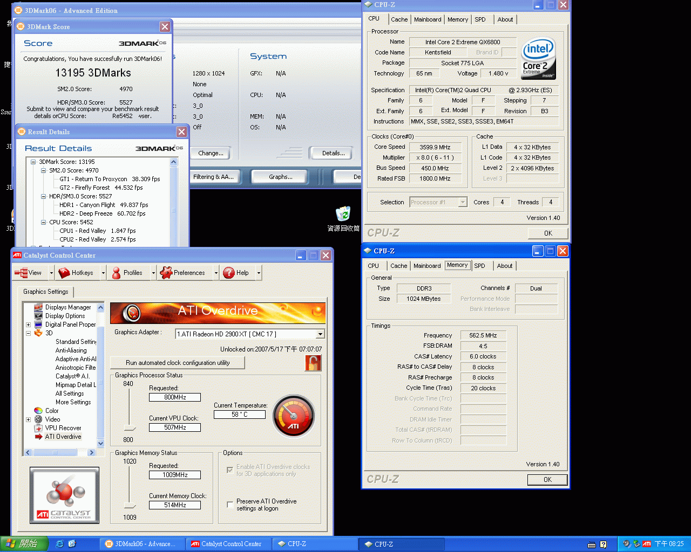Select All Settings in the Catalyst tree
This screenshot has height=552, width=691.
coord(70,394)
